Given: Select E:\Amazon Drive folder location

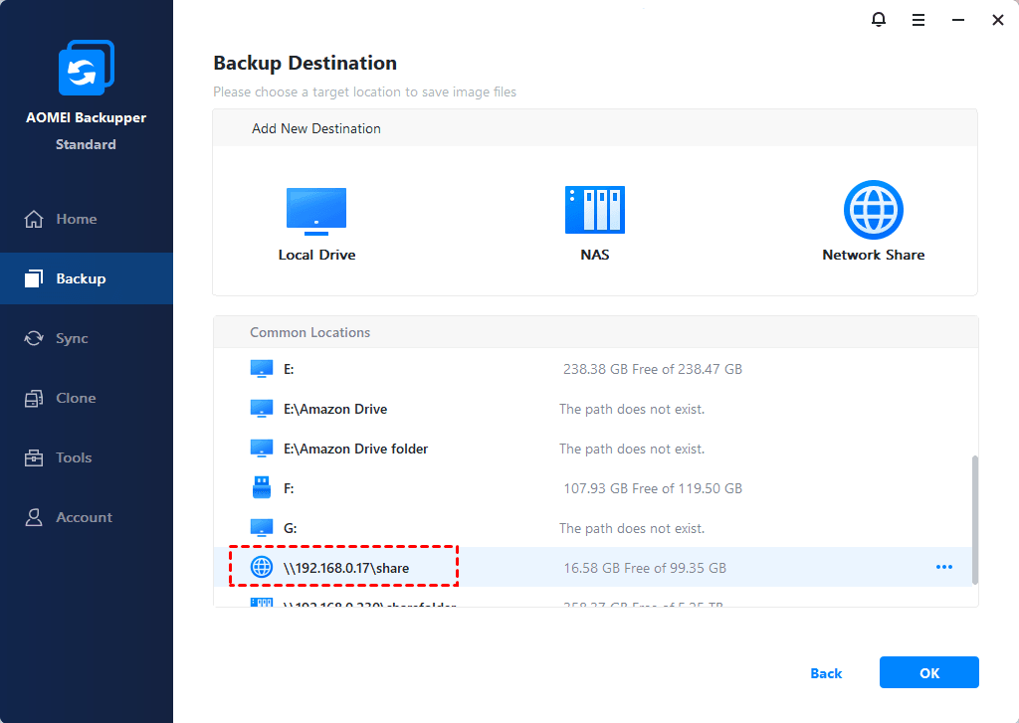Looking at the screenshot, I should 355,449.
